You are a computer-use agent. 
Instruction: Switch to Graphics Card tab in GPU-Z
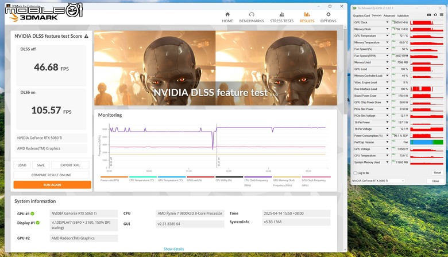coord(361,15)
